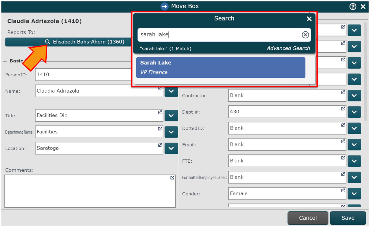Image resolution: width=370 pixels, height=227 pixels.
Task: Open the Title field dropdown
Action: (171, 116)
